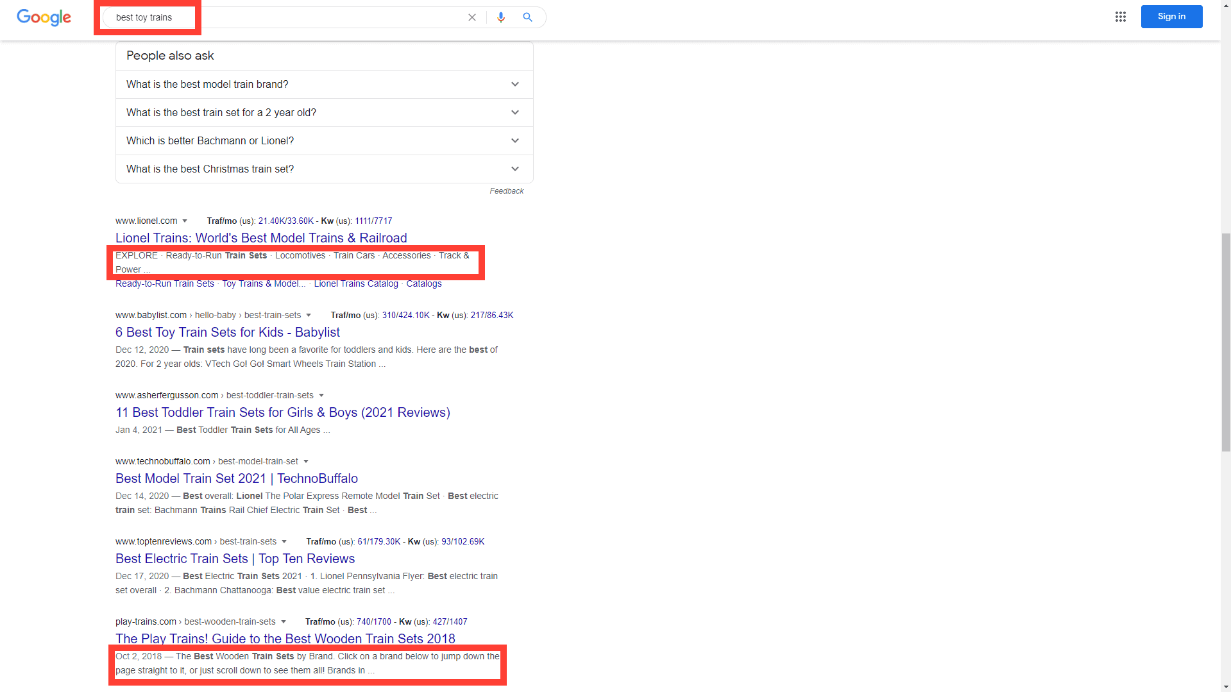Viewport: 1231px width, 692px height.
Task: Open Lionel Trains World's Best Model Trains result
Action: [261, 238]
